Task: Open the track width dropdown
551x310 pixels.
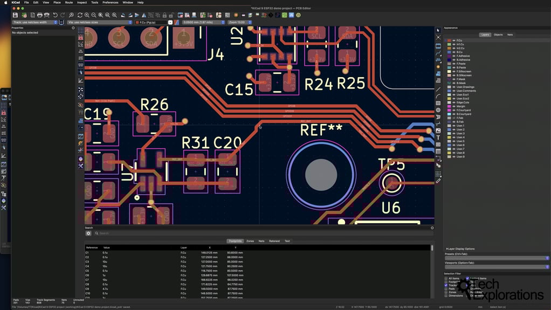Action: pyautogui.click(x=35, y=22)
